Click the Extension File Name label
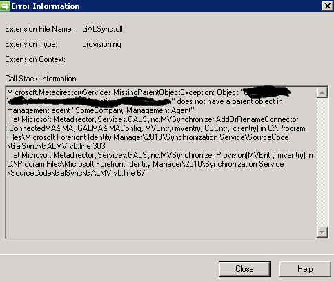This screenshot has width=334, height=282. pyautogui.click(x=39, y=29)
